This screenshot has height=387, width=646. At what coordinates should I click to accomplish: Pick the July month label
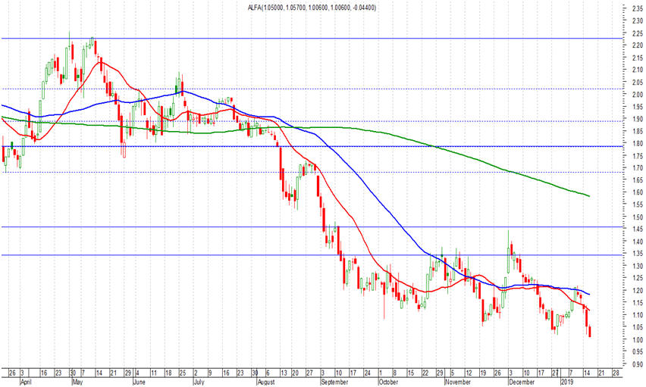[199, 382]
